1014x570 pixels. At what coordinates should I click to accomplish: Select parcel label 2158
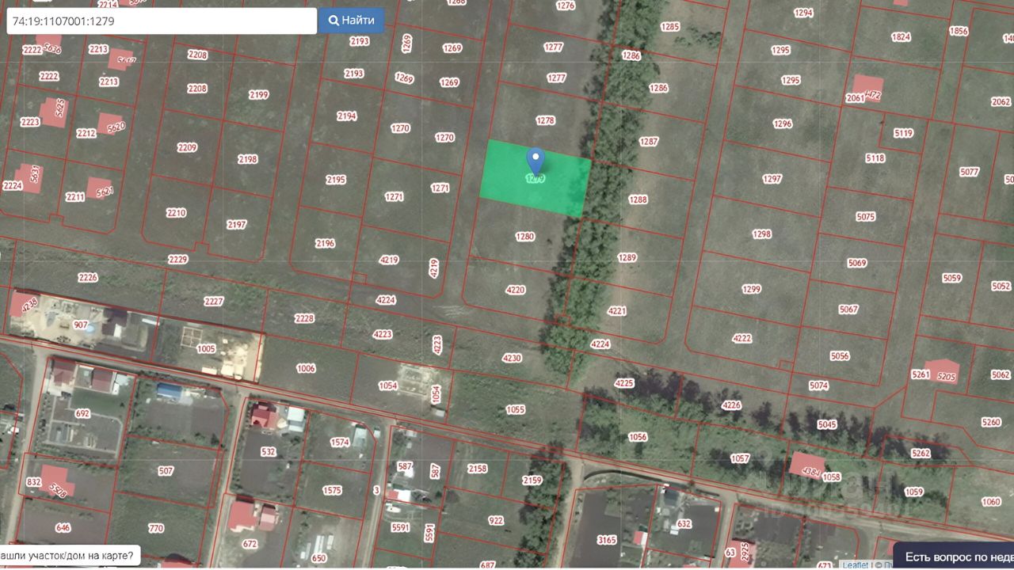click(478, 469)
